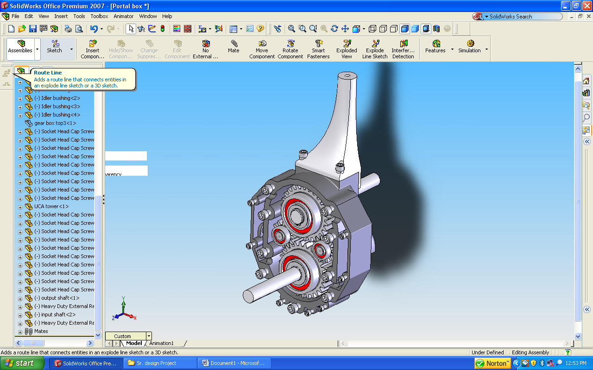The image size is (593, 370).
Task: Toggle Shadows in Shaded Mode
Action: (x=426, y=29)
